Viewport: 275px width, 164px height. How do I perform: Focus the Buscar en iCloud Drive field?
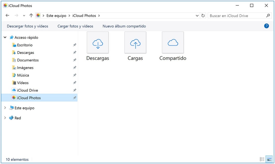pyautogui.click(x=240, y=16)
